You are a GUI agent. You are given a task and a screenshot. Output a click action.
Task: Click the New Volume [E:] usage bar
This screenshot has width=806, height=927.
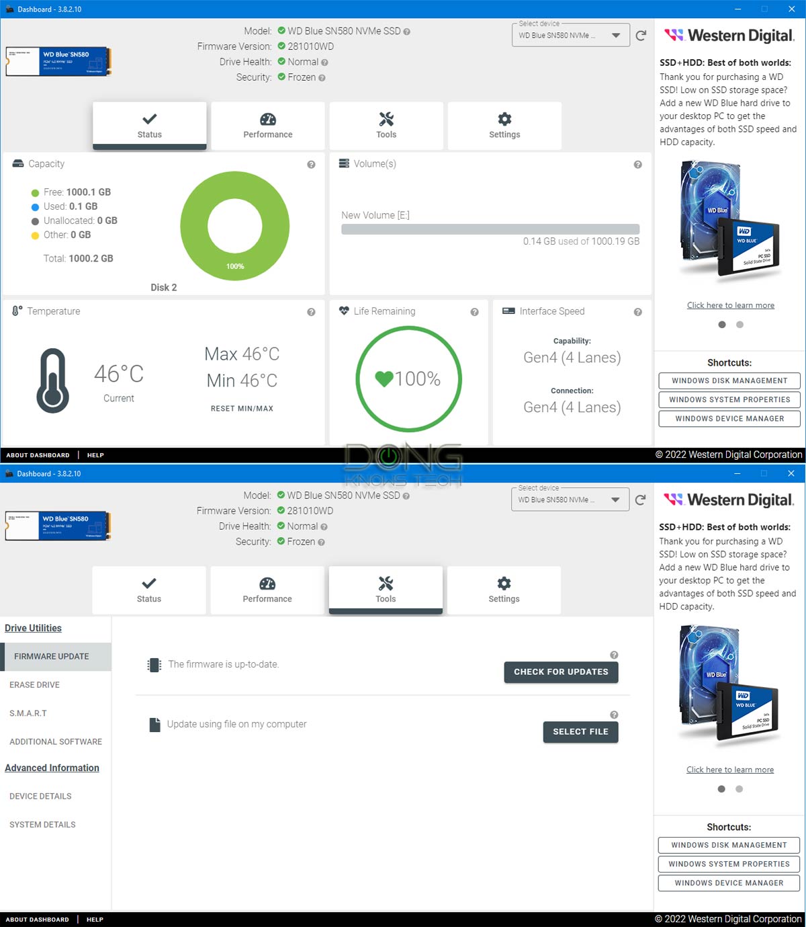pos(490,229)
